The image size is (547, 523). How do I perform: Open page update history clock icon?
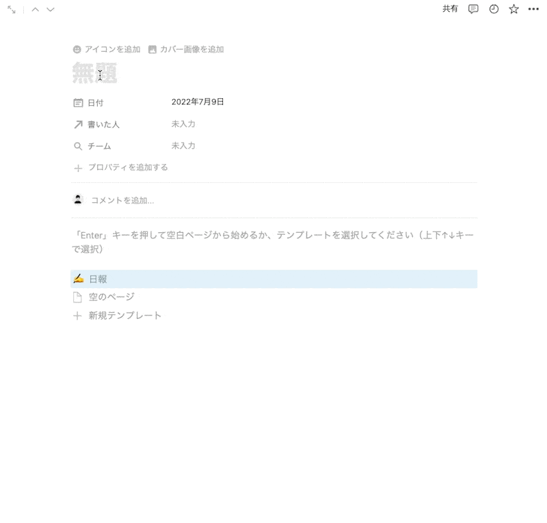point(494,9)
